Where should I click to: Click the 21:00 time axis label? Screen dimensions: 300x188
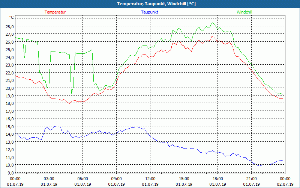point(251,179)
